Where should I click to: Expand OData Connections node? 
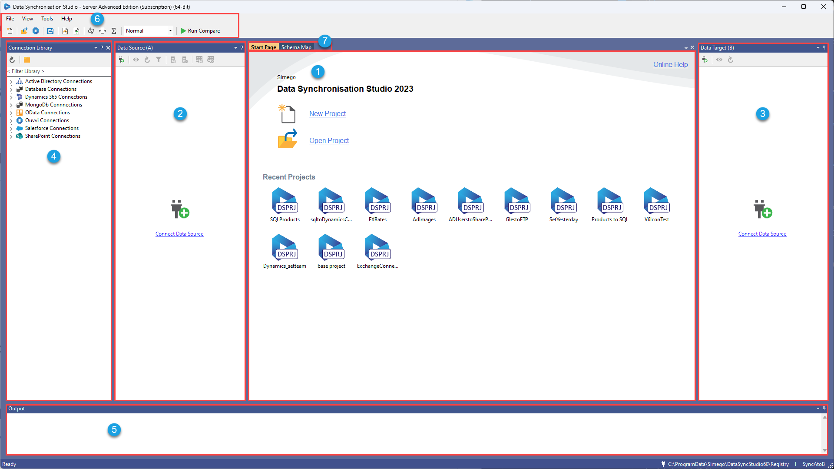[x=11, y=113]
